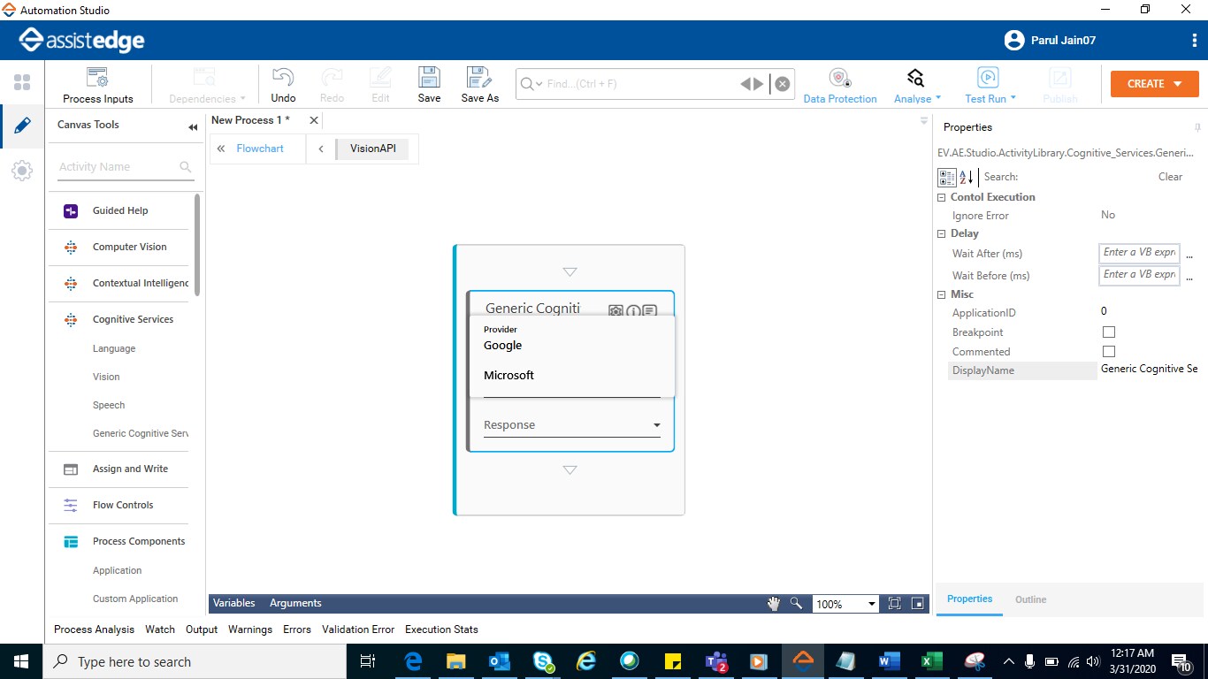Show properties by category icon
This screenshot has width=1208, height=679.
[x=947, y=177]
